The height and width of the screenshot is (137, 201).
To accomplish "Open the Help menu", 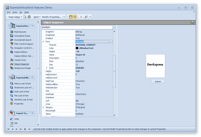I will tap(27, 12).
